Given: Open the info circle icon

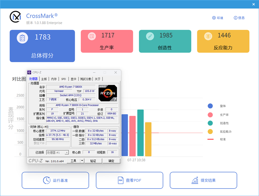Looking at the screenshot, I should coord(236,18).
